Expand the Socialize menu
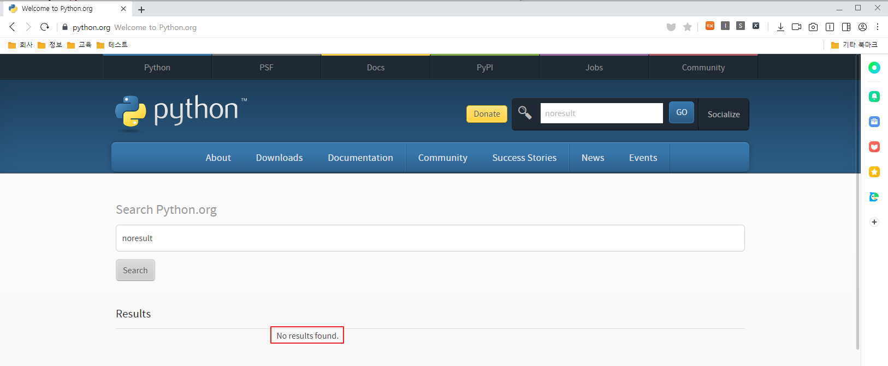Screen dimensions: 888x366 [x=724, y=114]
